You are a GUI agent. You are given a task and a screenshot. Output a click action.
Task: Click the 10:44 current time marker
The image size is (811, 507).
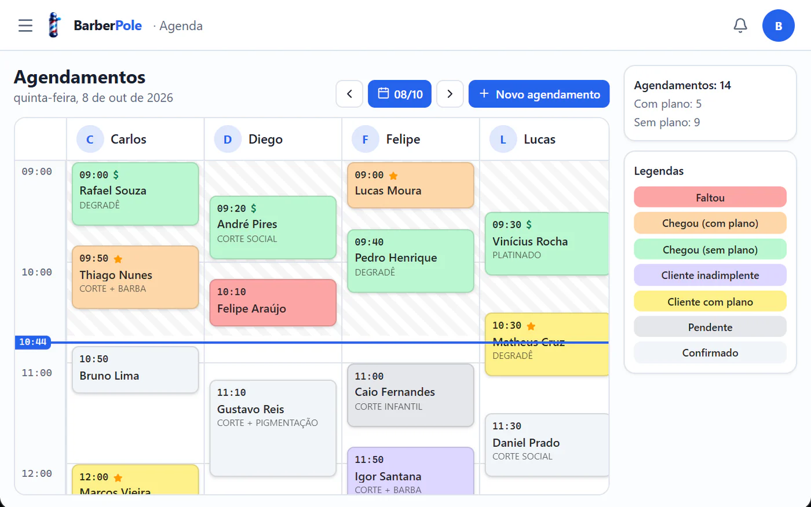[x=33, y=342]
